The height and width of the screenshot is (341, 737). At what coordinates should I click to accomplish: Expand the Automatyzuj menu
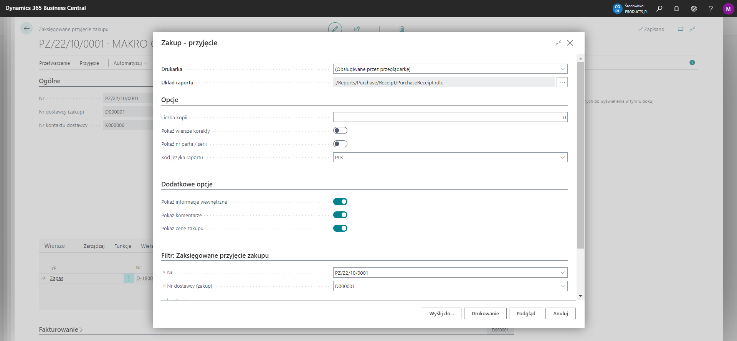tap(131, 63)
